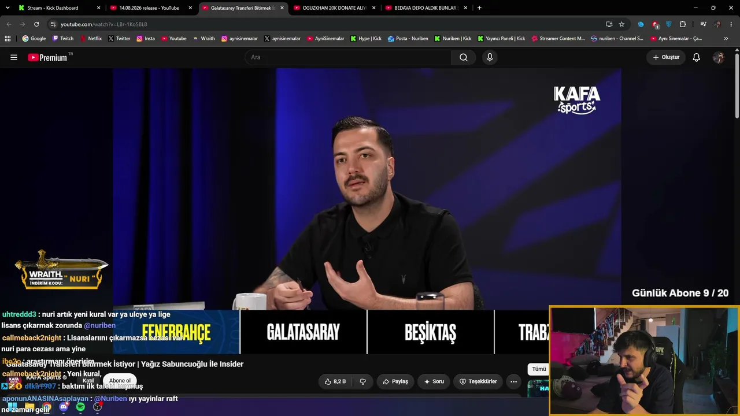Viewport: 740px width, 416px height.
Task: Open the Apps grid in bookmarks bar
Action: 8,39
